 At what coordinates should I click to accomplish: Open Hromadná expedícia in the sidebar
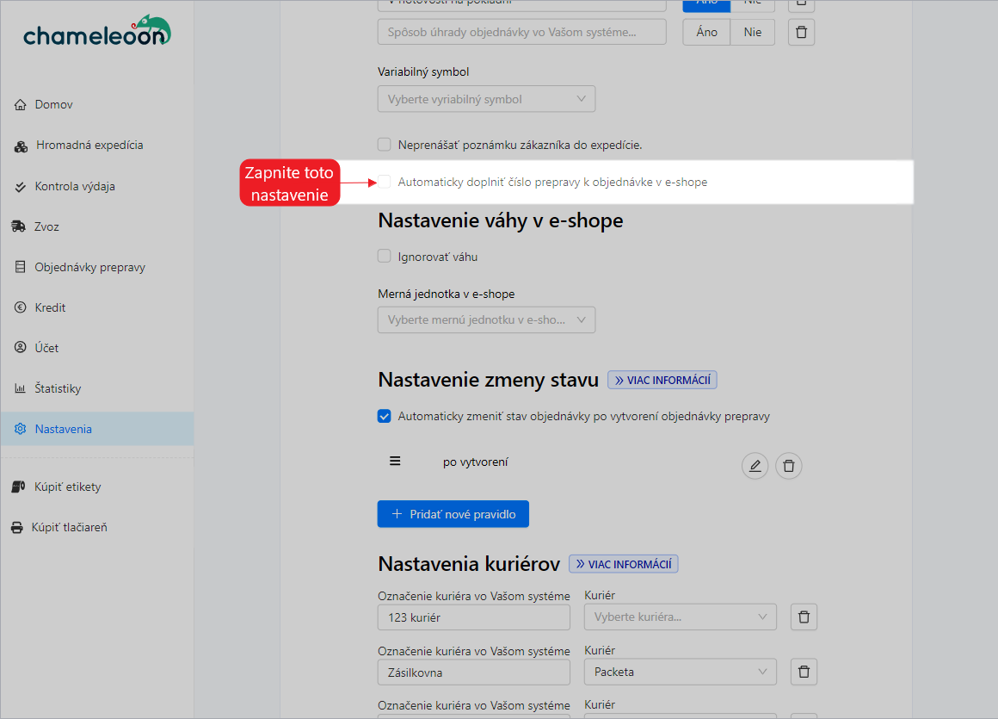(89, 146)
